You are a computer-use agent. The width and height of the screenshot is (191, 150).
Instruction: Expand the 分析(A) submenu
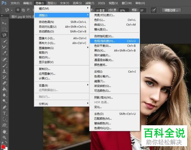pyautogui.click(x=62, y=104)
